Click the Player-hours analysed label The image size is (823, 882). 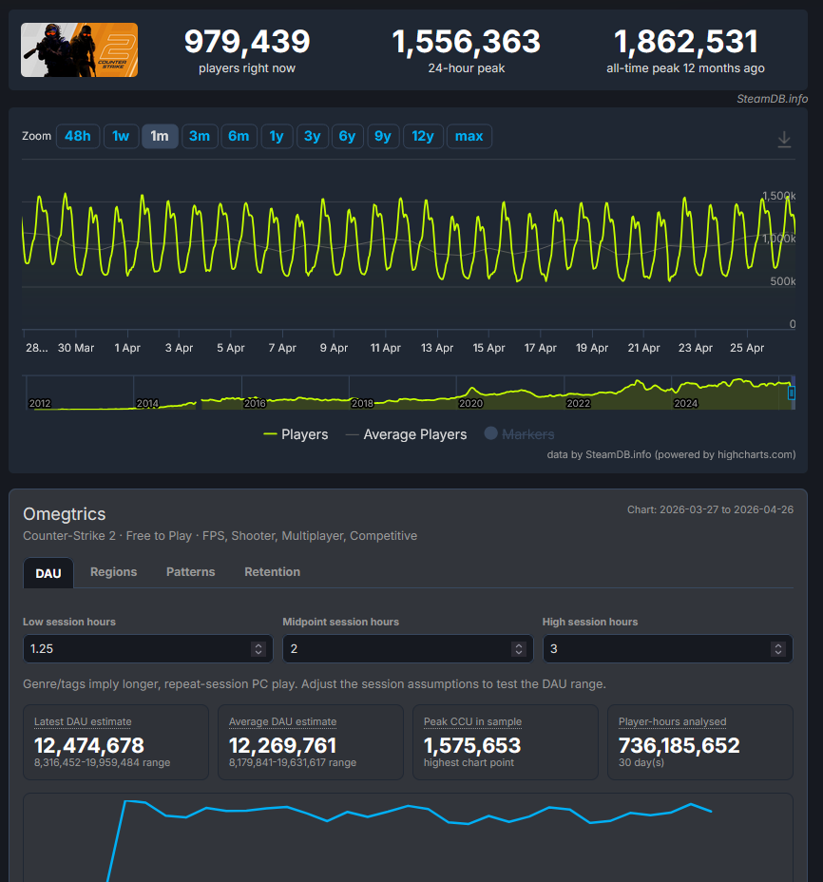(x=672, y=721)
